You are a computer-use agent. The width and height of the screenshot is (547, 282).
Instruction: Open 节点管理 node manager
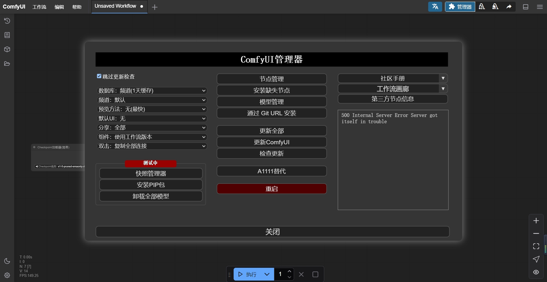tap(272, 79)
